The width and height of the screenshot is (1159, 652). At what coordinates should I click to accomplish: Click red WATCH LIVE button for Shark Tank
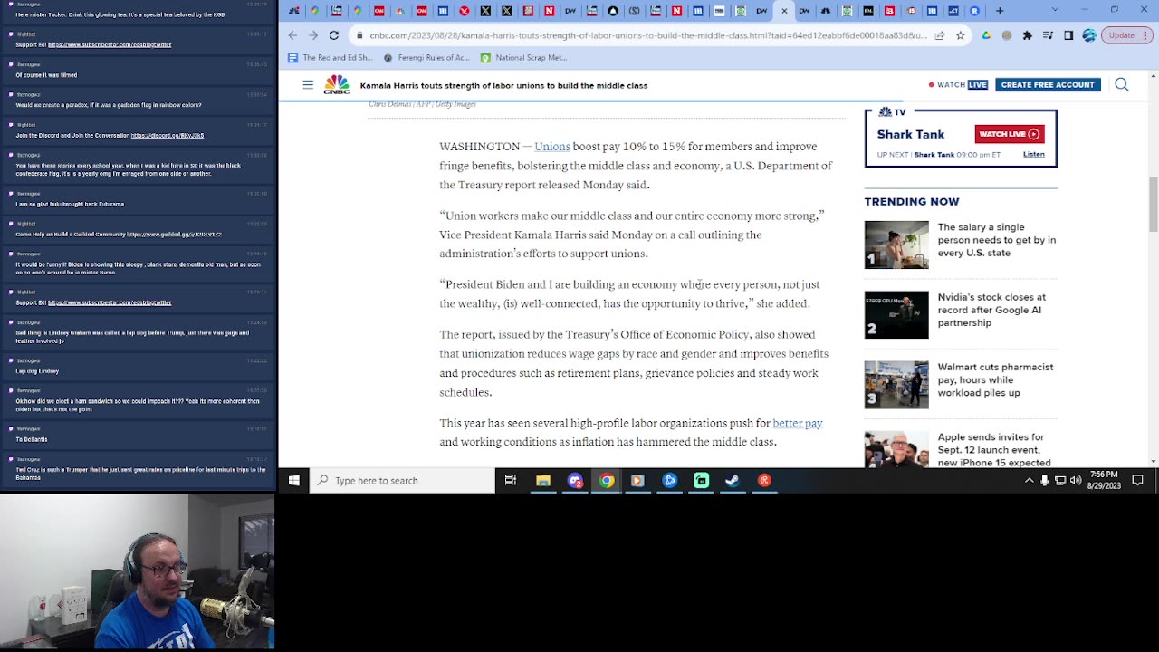[x=1010, y=134]
